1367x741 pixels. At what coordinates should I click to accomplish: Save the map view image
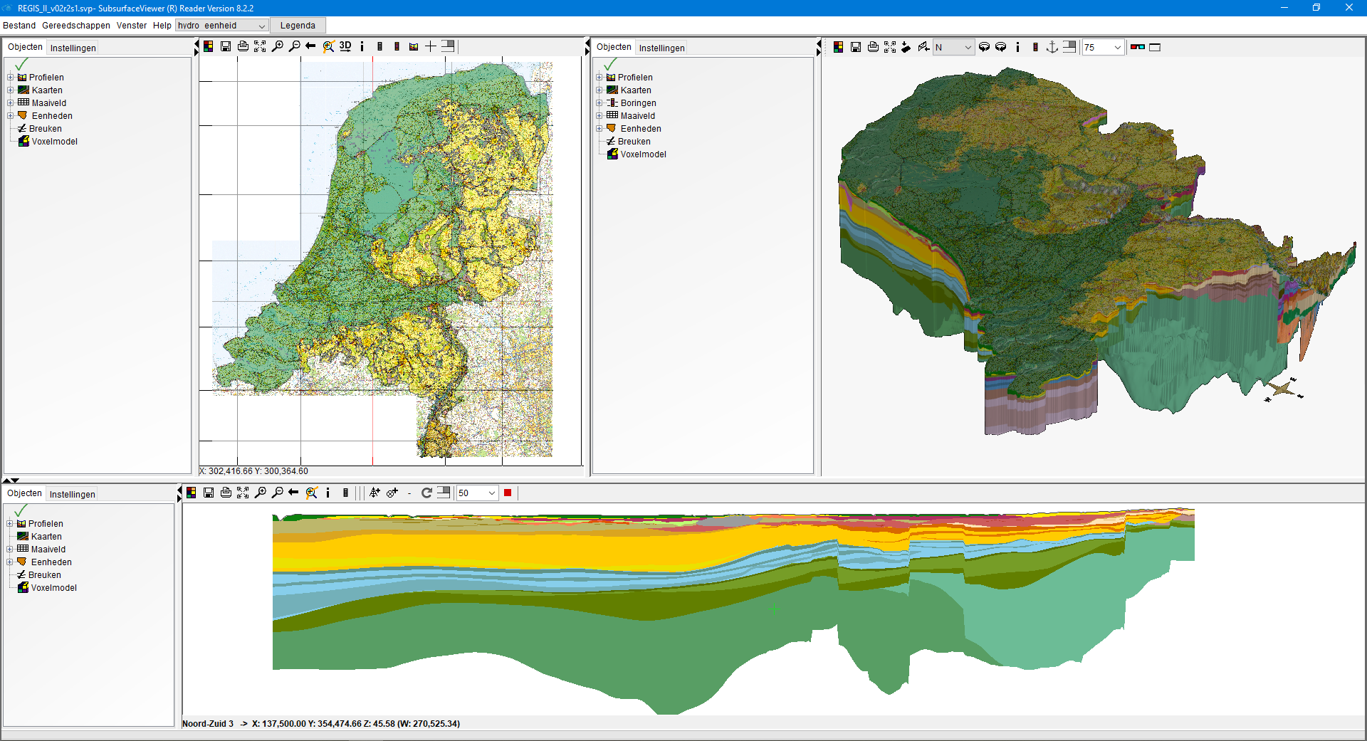point(226,46)
